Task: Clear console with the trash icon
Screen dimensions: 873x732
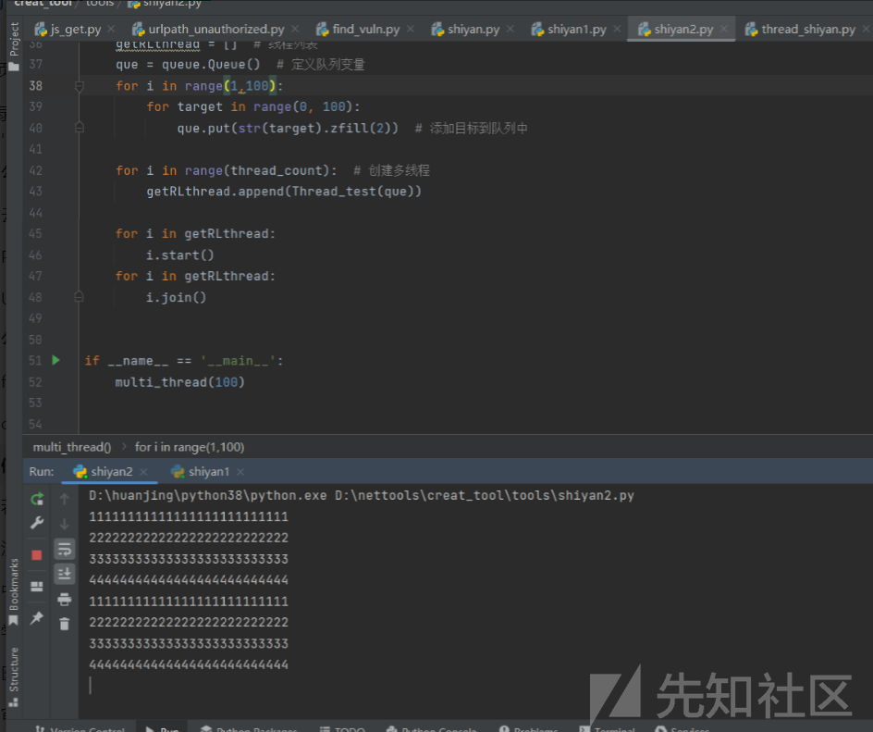Action: (x=64, y=624)
